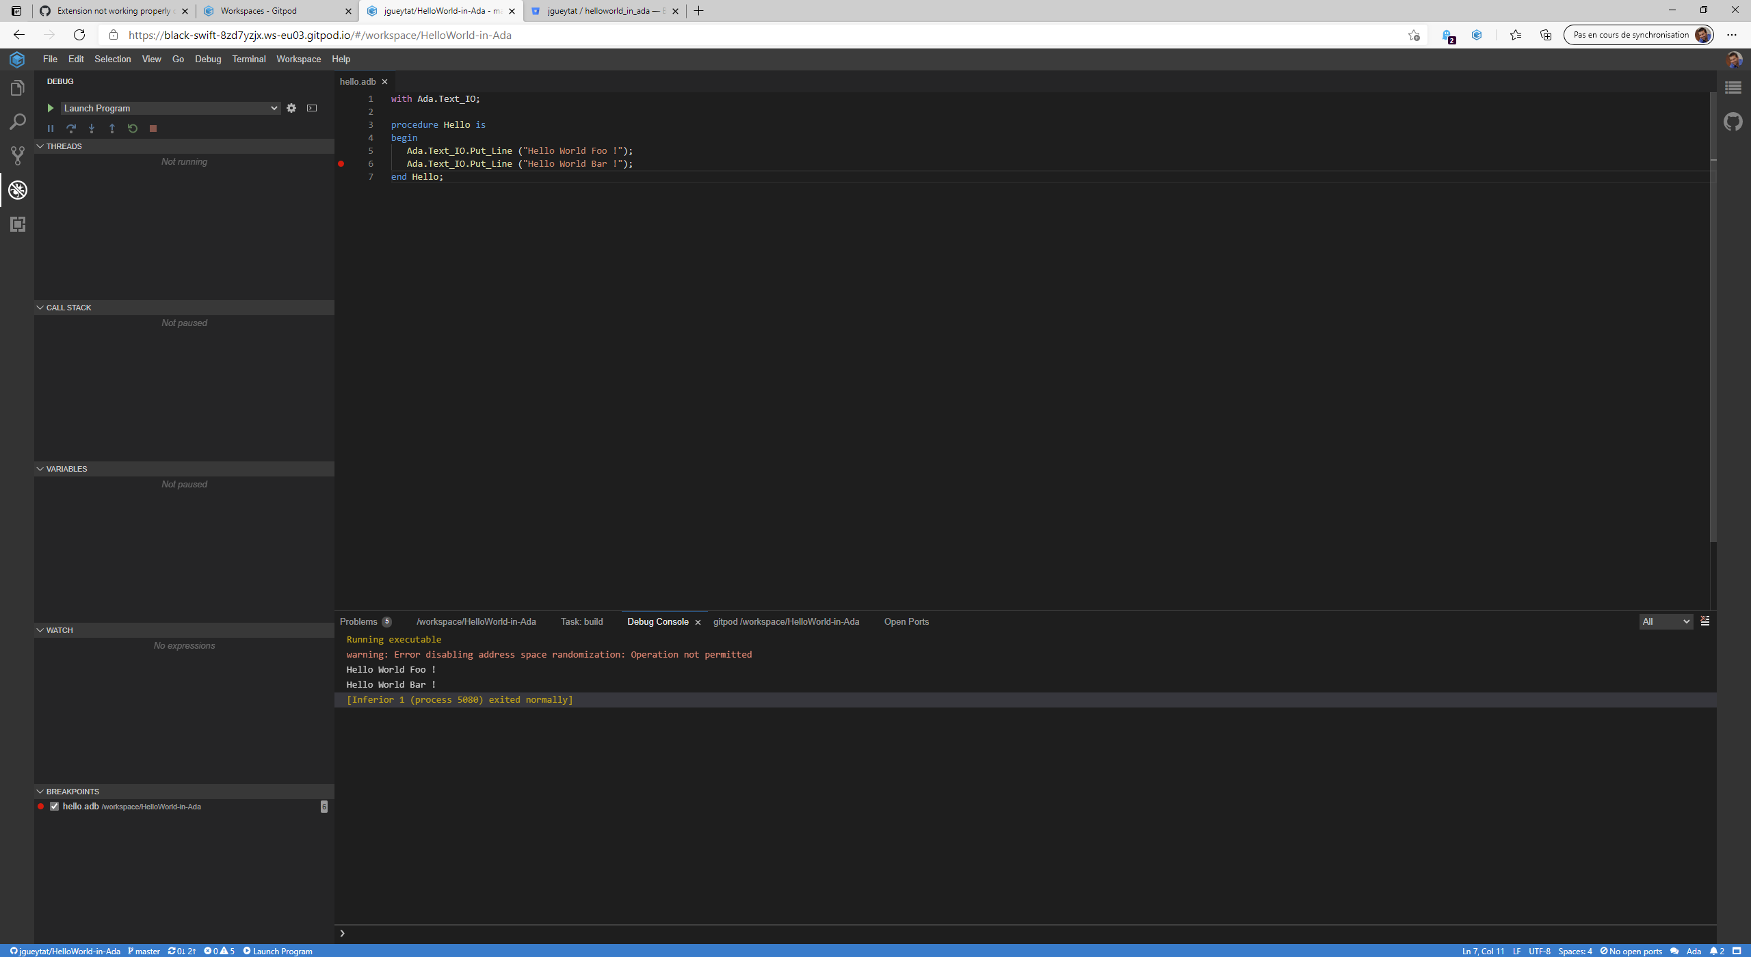
Task: Click the red breakpoint dot on line 6
Action: pyautogui.click(x=340, y=163)
